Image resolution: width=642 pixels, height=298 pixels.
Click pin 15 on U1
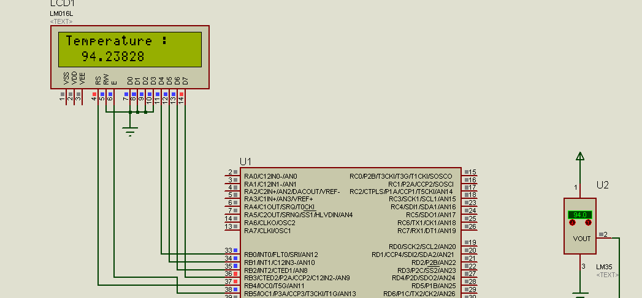pos(469,172)
